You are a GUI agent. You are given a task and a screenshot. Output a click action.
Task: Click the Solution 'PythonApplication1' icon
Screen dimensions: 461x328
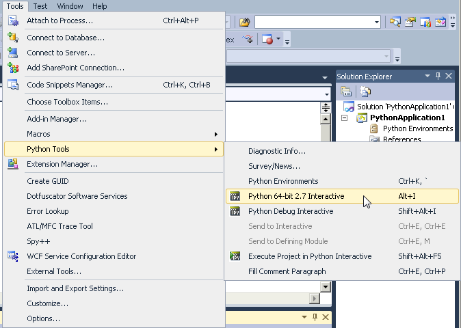click(349, 107)
